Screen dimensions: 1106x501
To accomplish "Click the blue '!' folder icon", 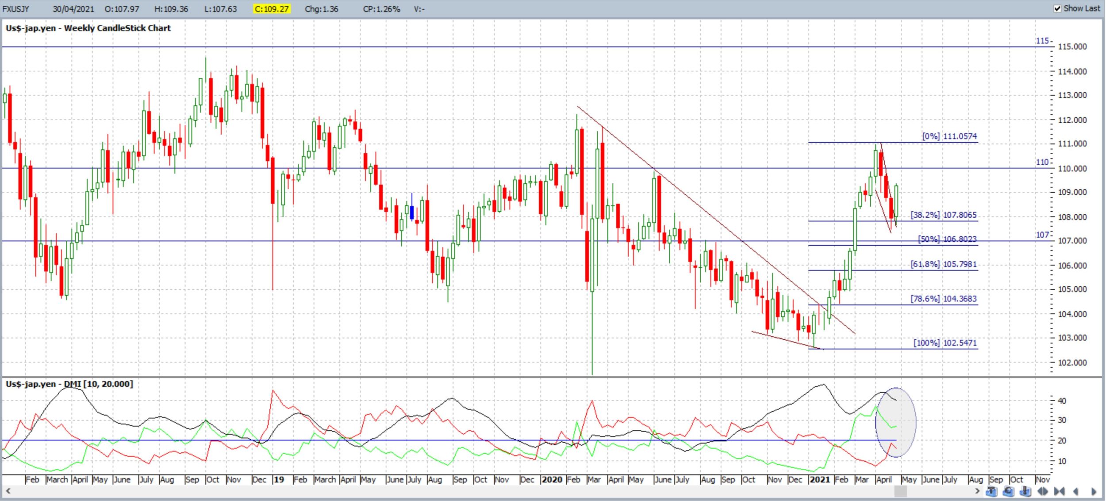I will 1025,491.
